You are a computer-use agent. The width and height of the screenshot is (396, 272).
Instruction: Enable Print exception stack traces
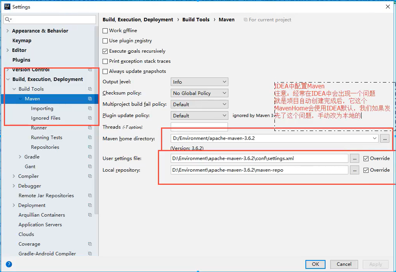tap(105, 62)
